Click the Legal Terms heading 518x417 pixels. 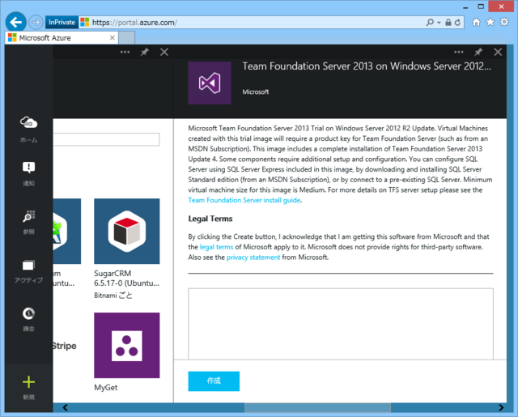(x=210, y=219)
